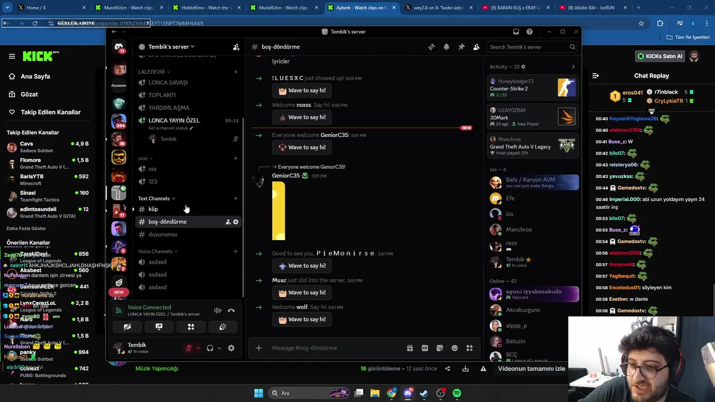
Task: Collapse the Voice Channels category
Action: pos(158,252)
